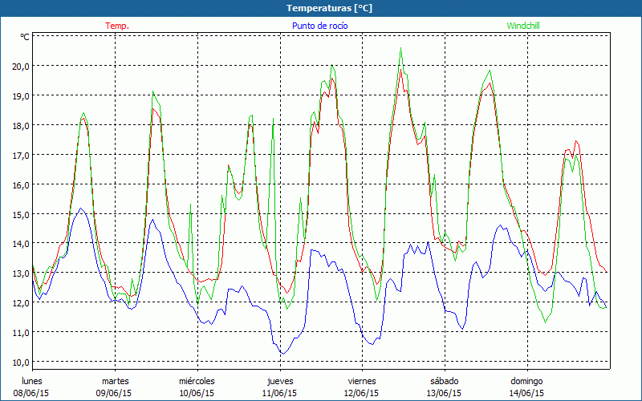This screenshot has width=642, height=401.
Task: Select the martes day label
Action: click(x=116, y=381)
